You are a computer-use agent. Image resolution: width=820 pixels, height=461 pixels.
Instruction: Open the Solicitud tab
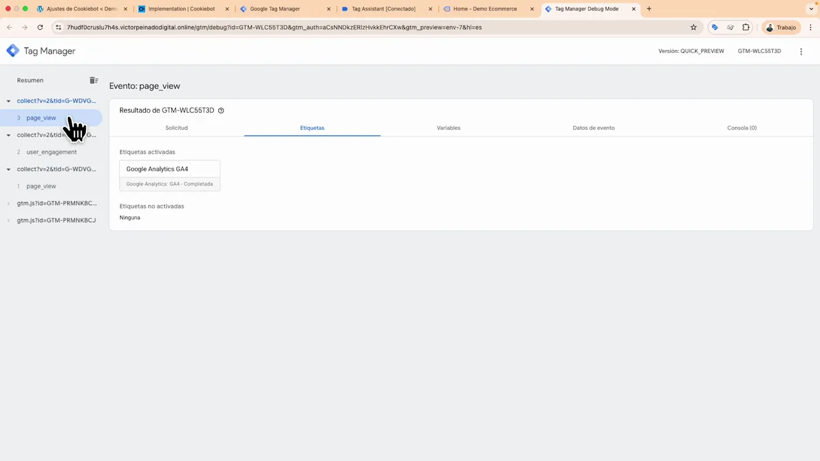176,127
